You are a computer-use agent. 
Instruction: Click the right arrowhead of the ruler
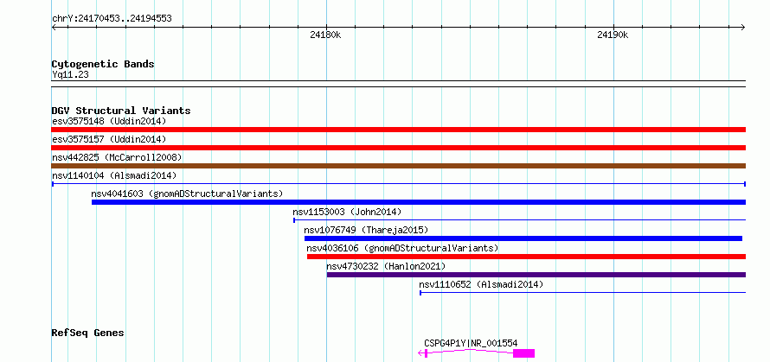click(x=743, y=28)
